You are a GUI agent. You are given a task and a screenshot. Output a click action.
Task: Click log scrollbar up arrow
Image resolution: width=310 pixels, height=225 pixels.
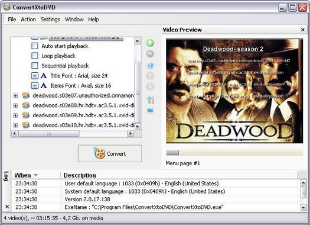tap(304, 183)
